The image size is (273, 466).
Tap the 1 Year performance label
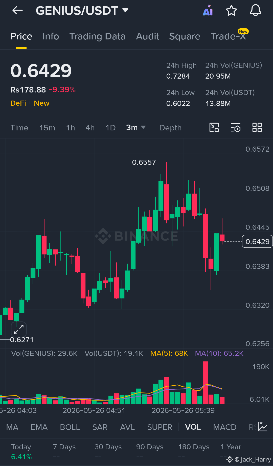[x=231, y=447]
